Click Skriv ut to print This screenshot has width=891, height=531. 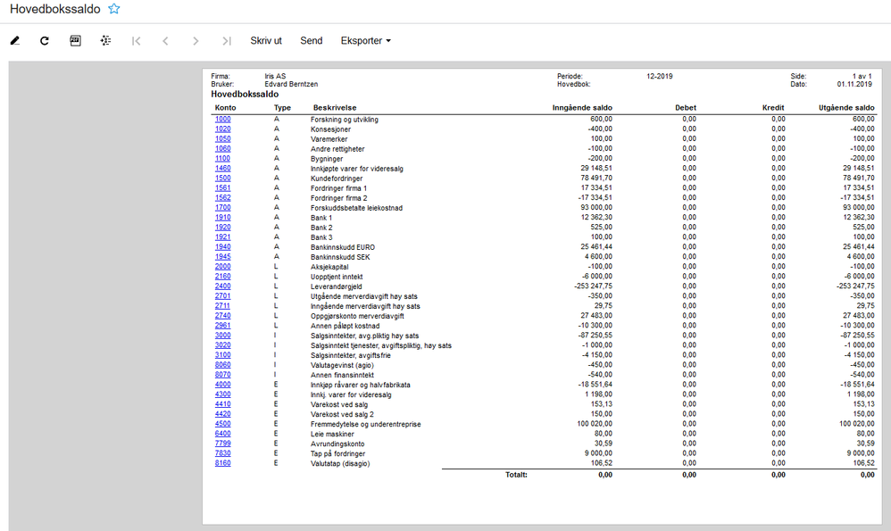(266, 41)
